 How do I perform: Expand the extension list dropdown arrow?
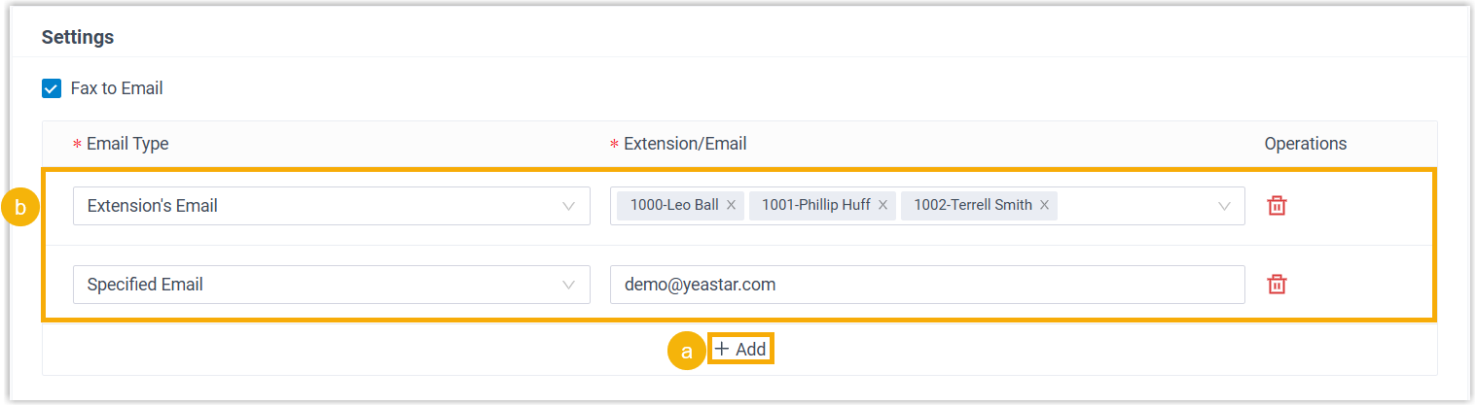click(x=1223, y=206)
